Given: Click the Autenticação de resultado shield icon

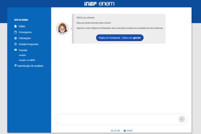Looking at the screenshot, I should (x=15, y=66).
